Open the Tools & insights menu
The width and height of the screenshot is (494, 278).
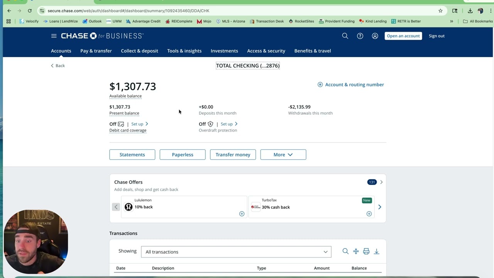pyautogui.click(x=184, y=51)
